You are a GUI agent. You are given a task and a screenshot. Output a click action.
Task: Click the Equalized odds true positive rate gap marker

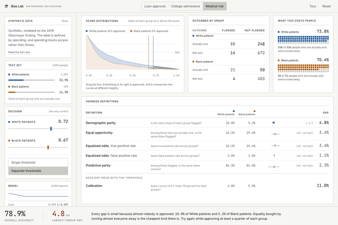click(x=275, y=146)
